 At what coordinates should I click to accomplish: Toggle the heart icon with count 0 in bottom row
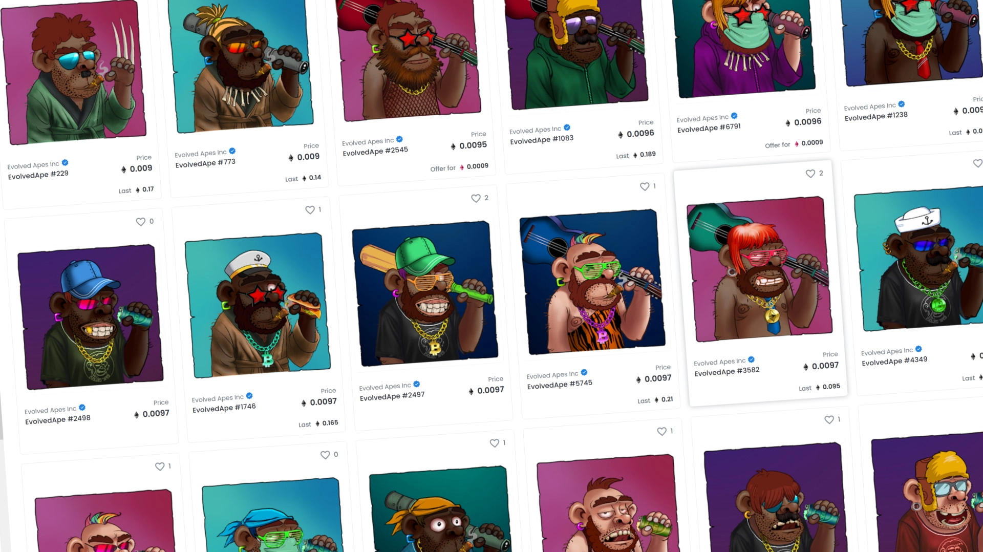point(325,455)
